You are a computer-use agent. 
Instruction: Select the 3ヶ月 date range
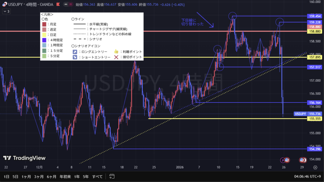coord(39,176)
